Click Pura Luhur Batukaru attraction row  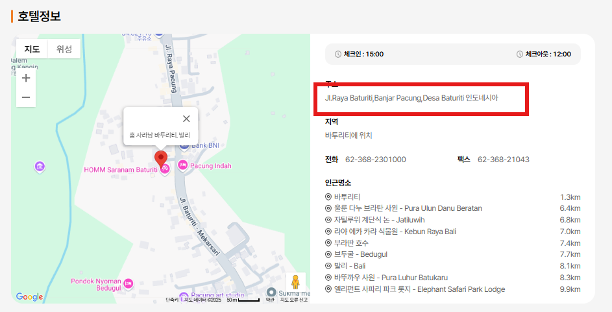[453, 278]
